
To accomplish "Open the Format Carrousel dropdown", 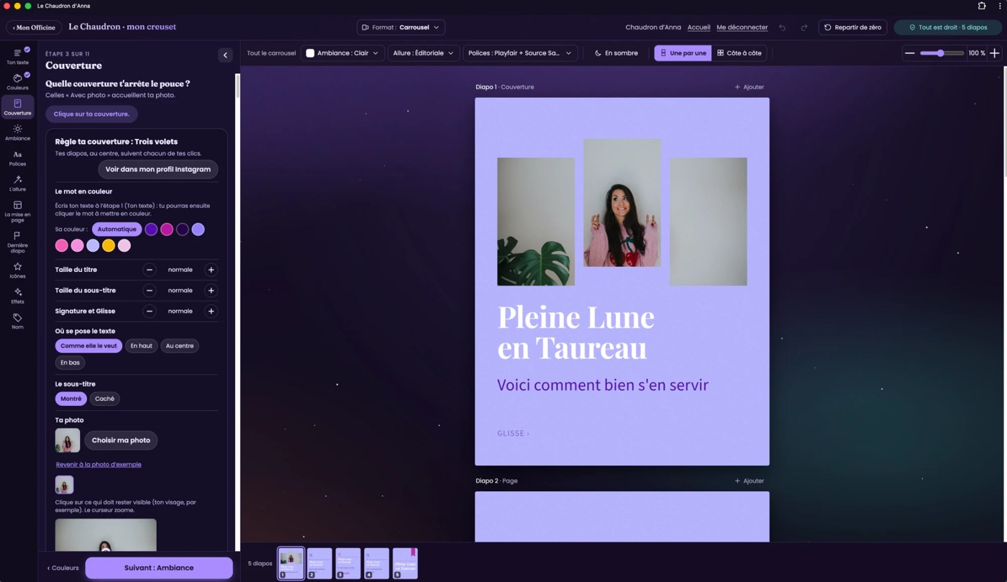I will (x=401, y=27).
